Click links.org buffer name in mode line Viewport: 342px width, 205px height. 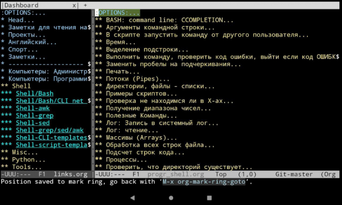71,174
